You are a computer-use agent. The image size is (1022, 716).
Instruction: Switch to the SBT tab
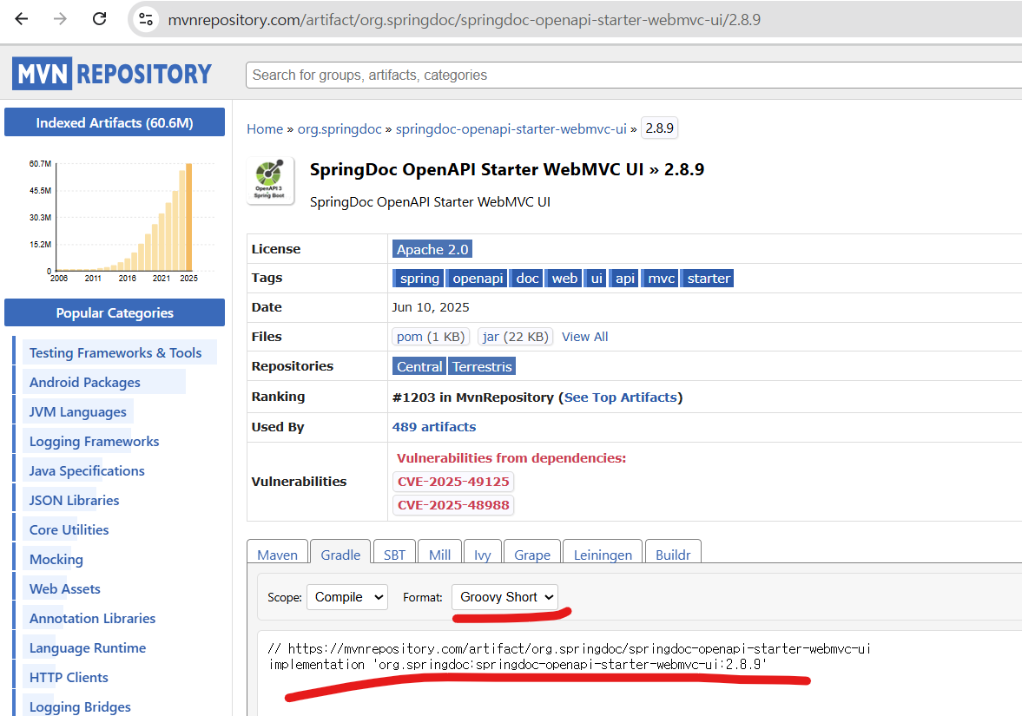point(394,555)
